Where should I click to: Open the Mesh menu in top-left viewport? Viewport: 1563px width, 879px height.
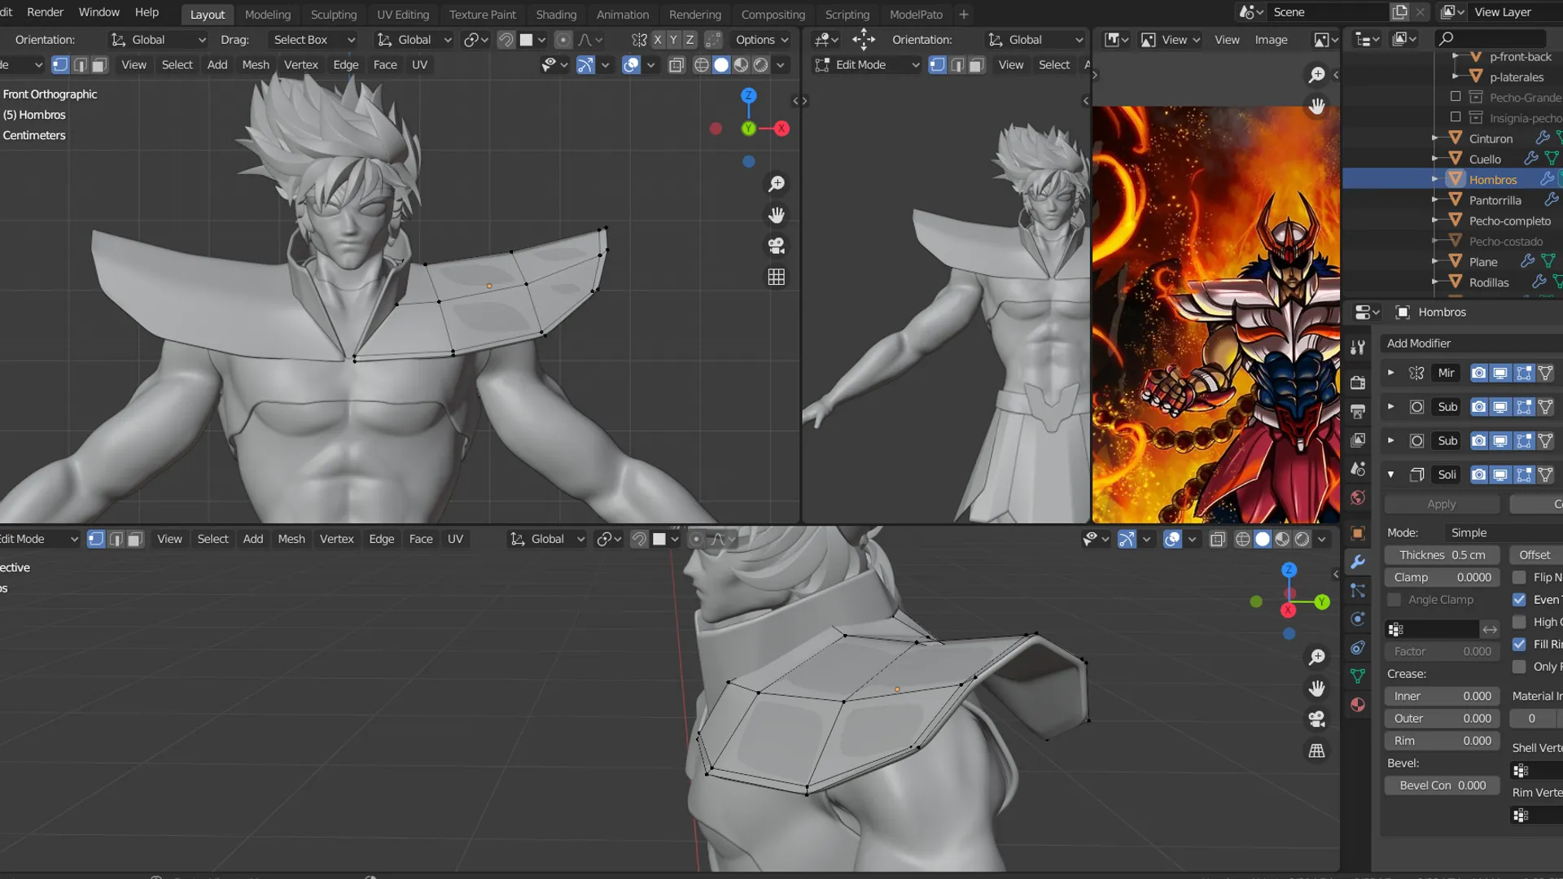click(x=256, y=65)
